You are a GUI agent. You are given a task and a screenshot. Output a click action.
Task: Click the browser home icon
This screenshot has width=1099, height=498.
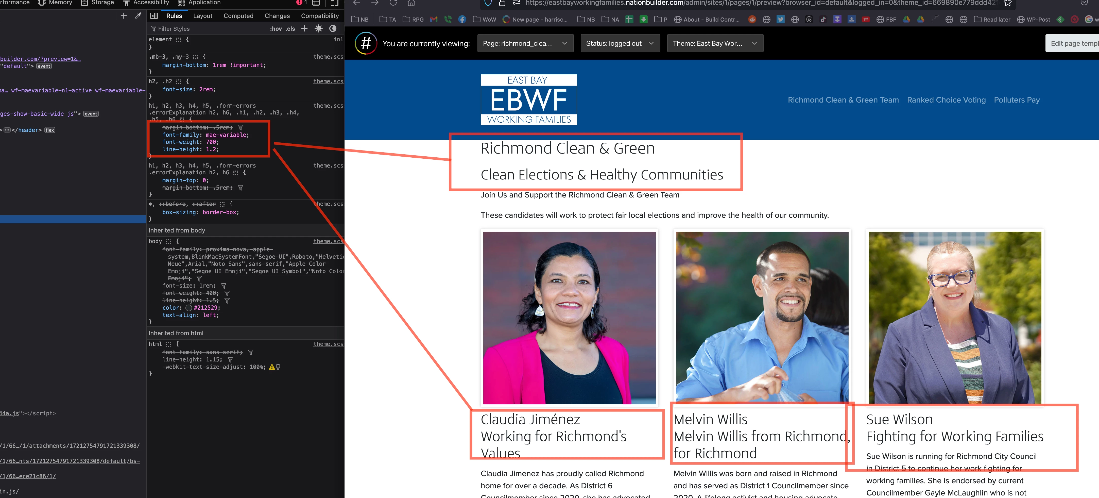tap(411, 3)
